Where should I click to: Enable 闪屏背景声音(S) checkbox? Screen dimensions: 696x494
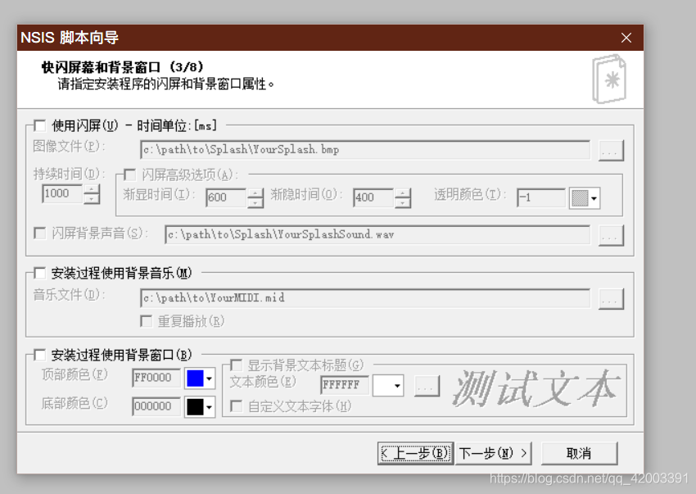click(x=40, y=233)
